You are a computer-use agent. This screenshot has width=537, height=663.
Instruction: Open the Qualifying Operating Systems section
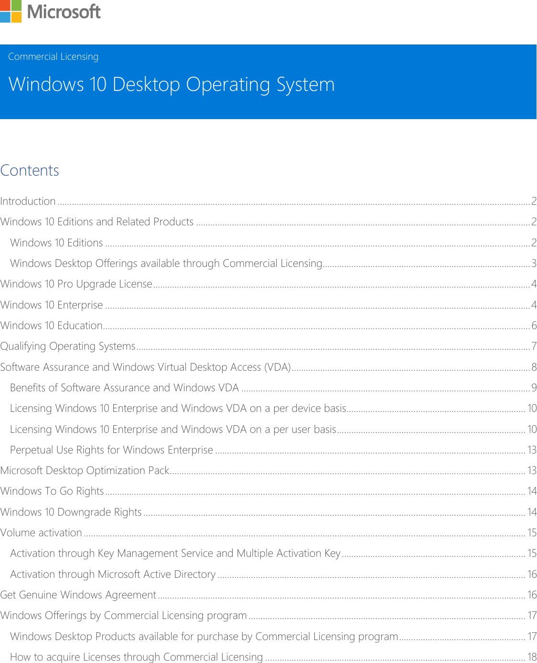pyautogui.click(x=68, y=346)
